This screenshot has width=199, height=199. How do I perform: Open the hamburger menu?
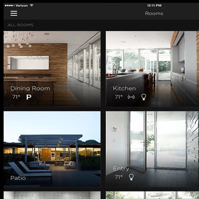14,14
